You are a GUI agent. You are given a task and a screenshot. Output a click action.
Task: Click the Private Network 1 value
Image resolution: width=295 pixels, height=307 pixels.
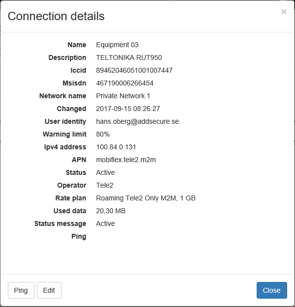point(123,96)
